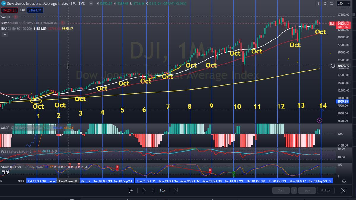The height and width of the screenshot is (200, 356).
Task: Click the green R marker near Oct '19
Action: 234,174
